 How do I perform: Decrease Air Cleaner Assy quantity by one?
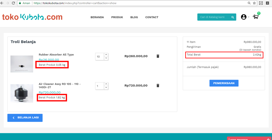(106, 88)
